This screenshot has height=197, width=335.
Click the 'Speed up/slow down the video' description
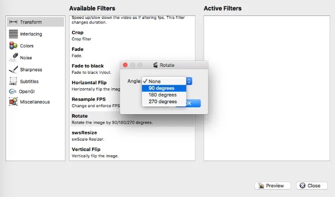(128, 20)
